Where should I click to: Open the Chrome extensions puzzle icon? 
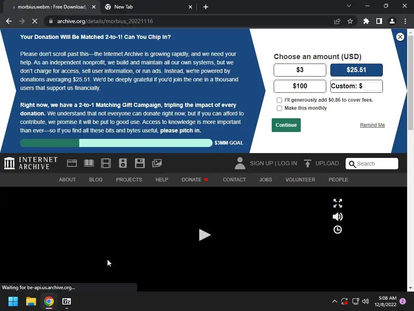[366, 21]
